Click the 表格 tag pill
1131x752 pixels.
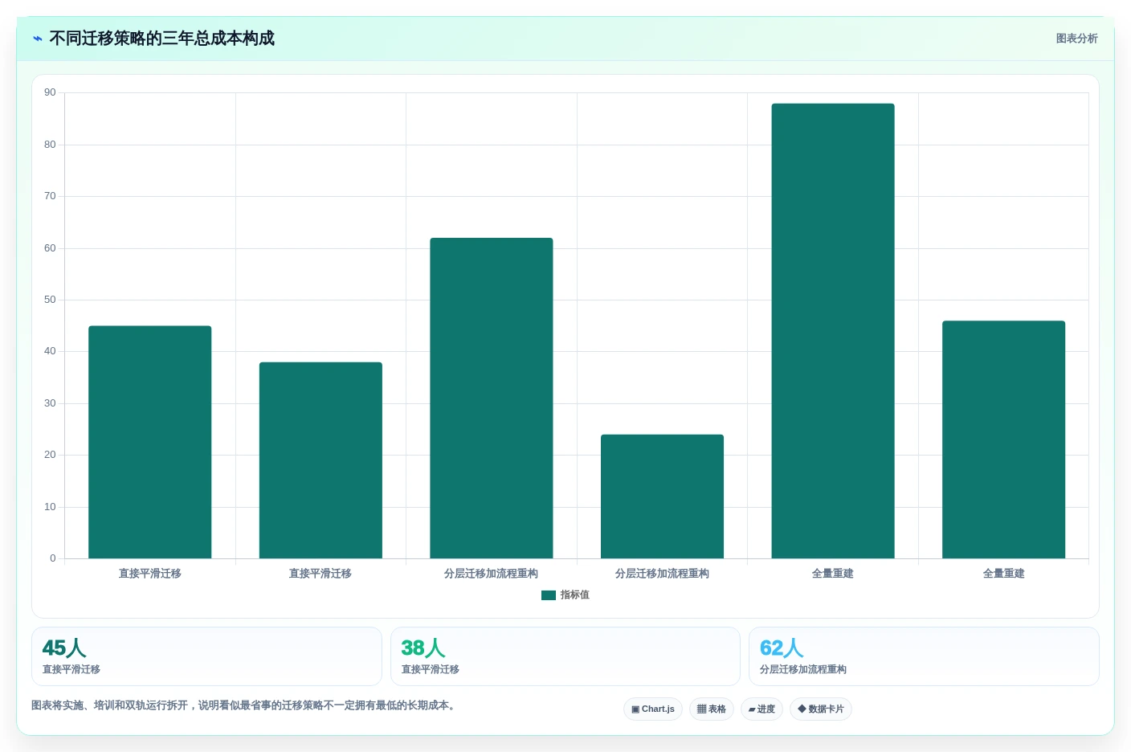(712, 709)
